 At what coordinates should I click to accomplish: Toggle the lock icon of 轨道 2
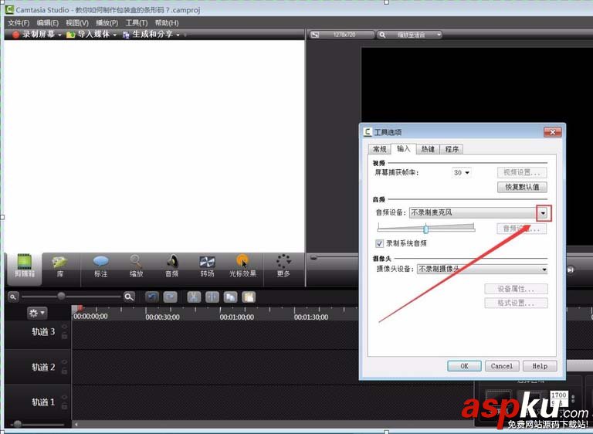(x=64, y=371)
